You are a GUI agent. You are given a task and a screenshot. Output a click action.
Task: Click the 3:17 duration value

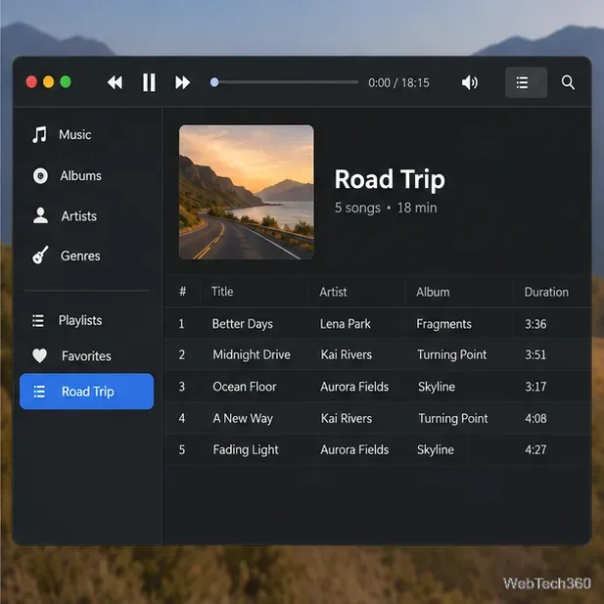click(535, 387)
